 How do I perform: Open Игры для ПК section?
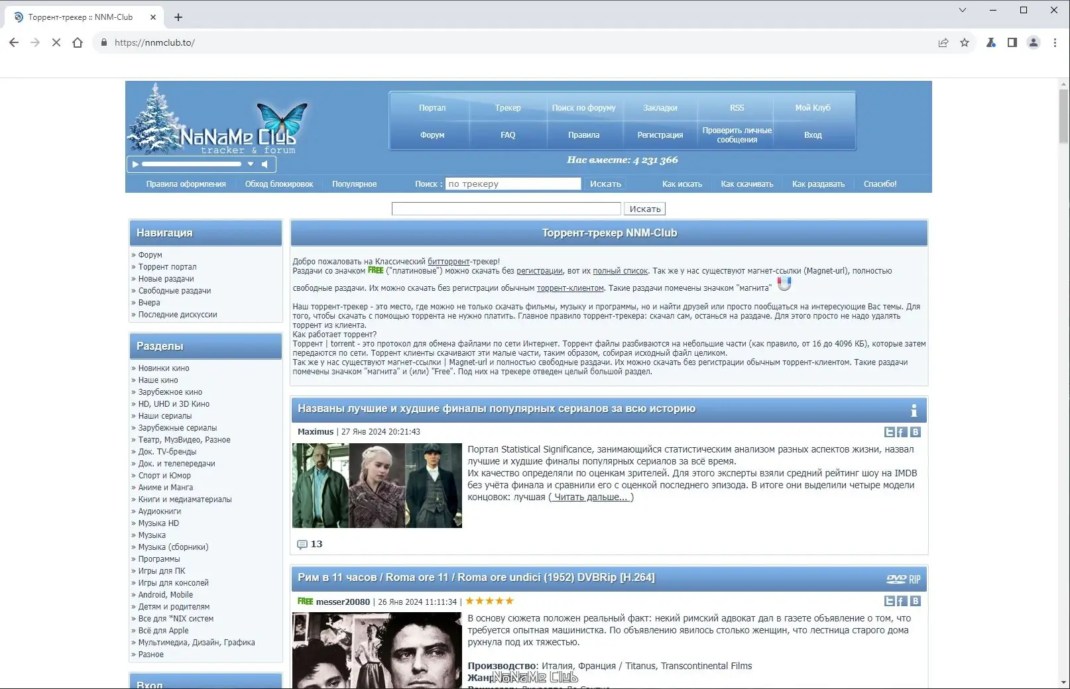coord(162,571)
